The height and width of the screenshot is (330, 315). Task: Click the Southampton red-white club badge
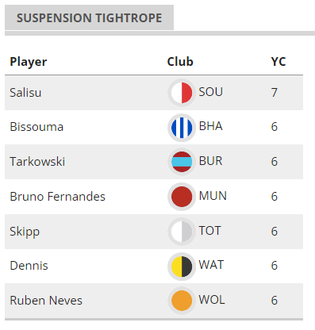pos(182,93)
